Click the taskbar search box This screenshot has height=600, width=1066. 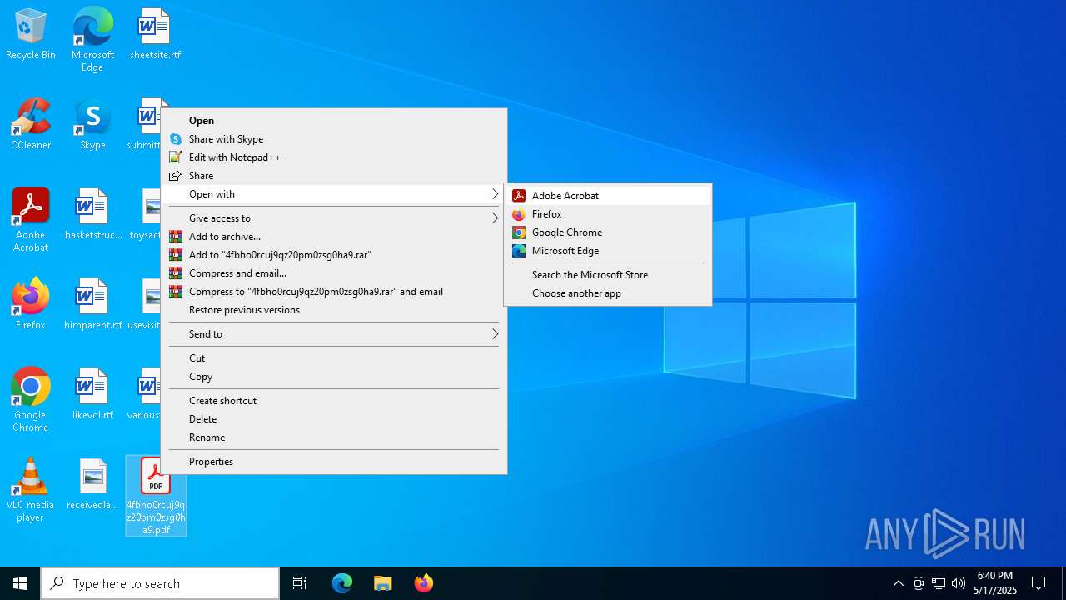tap(160, 583)
